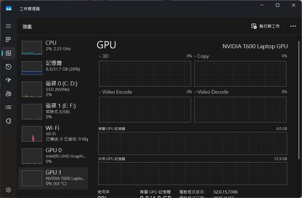Open the three-dot more options menu

(x=293, y=26)
